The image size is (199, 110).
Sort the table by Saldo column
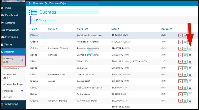(x=115, y=29)
